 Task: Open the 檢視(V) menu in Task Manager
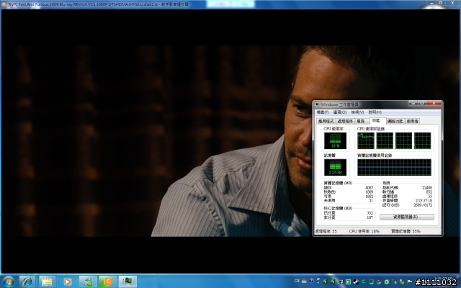click(357, 112)
